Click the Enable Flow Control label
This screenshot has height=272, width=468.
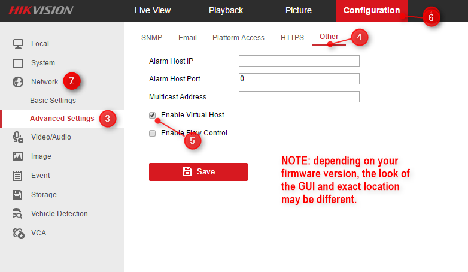194,133
